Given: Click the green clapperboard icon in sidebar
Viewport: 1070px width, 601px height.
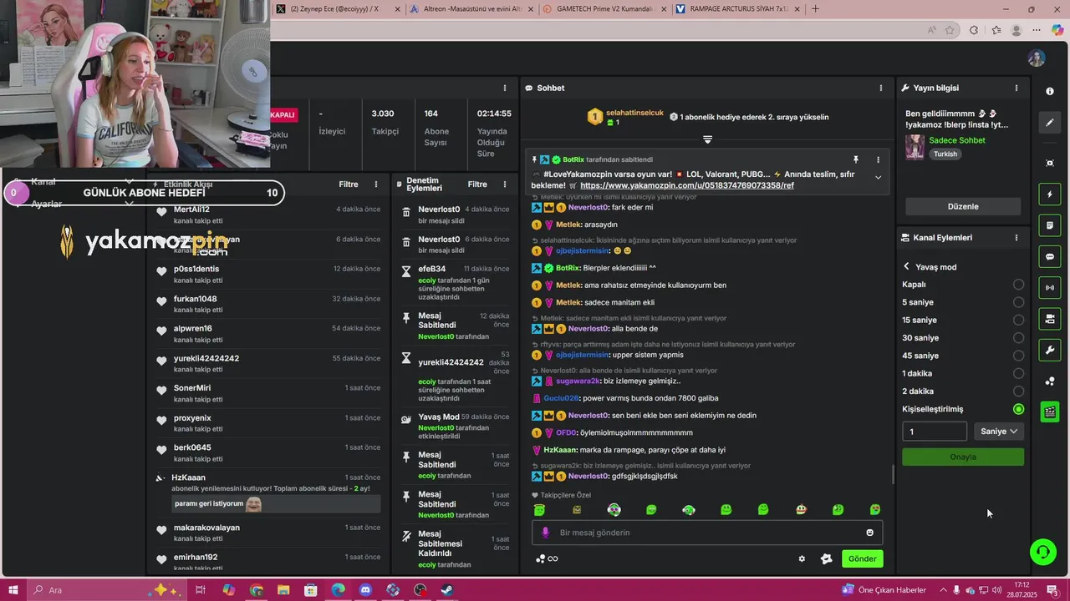Looking at the screenshot, I should point(1050,412).
